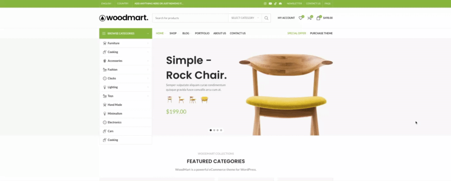Select the second slider pagination dot
This screenshot has height=181, width=451.
(x=214, y=130)
